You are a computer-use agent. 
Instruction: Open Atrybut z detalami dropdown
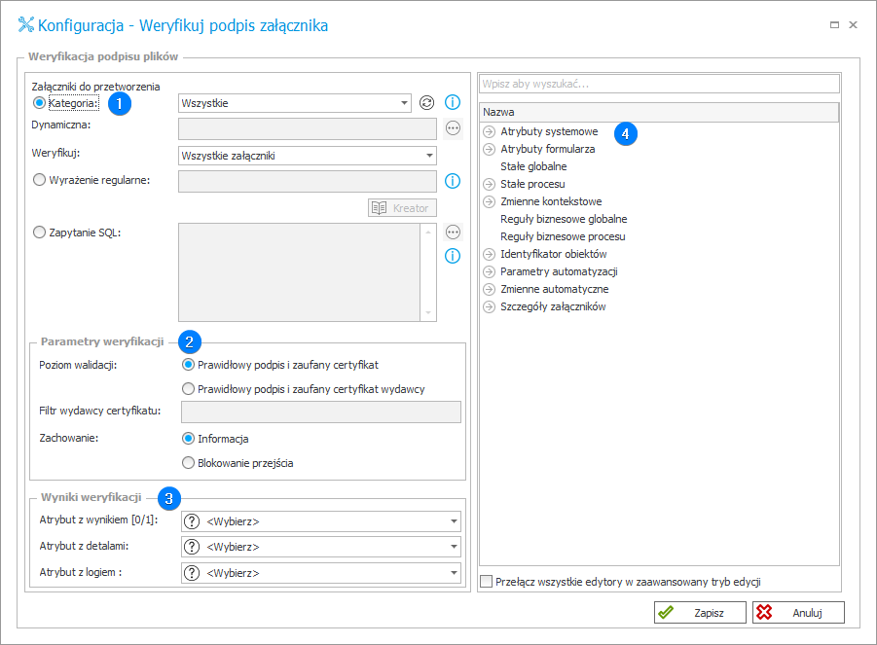[321, 547]
